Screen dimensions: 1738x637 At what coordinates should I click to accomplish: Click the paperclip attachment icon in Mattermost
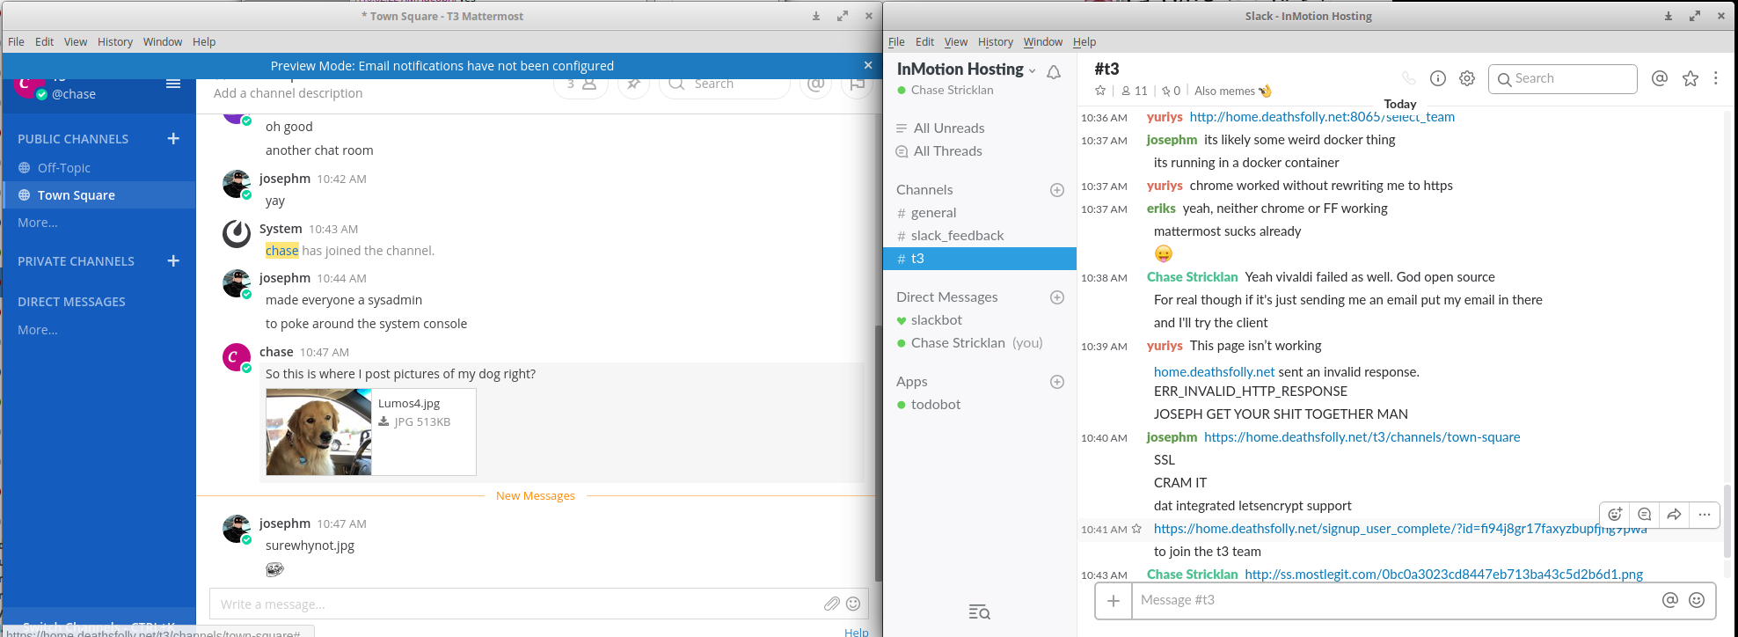pos(831,604)
